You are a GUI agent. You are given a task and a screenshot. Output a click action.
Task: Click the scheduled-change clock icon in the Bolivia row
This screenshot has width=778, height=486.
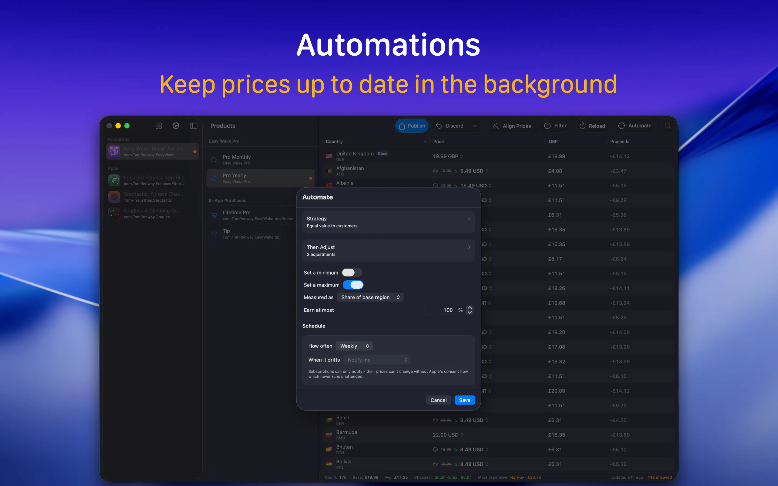[435, 464]
